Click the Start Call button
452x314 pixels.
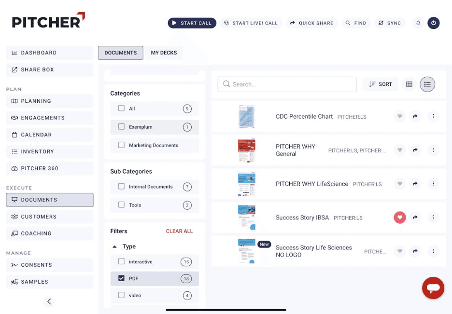[192, 23]
